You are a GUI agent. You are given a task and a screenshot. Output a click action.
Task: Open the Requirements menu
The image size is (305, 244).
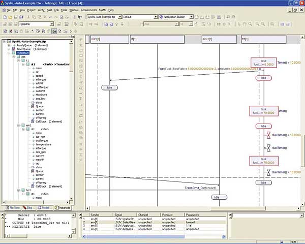88,10
